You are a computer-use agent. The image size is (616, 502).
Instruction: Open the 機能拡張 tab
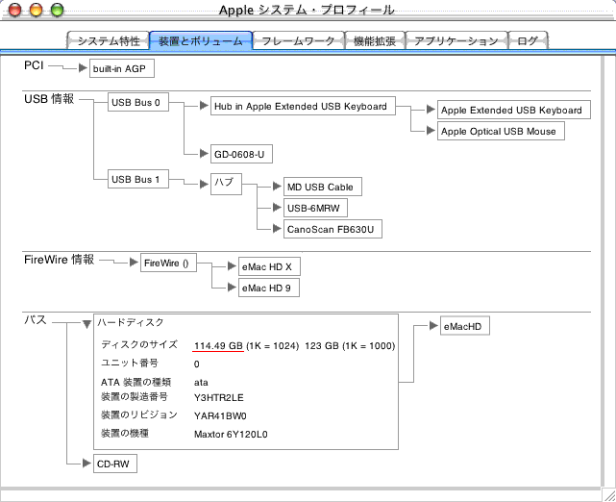(x=375, y=40)
